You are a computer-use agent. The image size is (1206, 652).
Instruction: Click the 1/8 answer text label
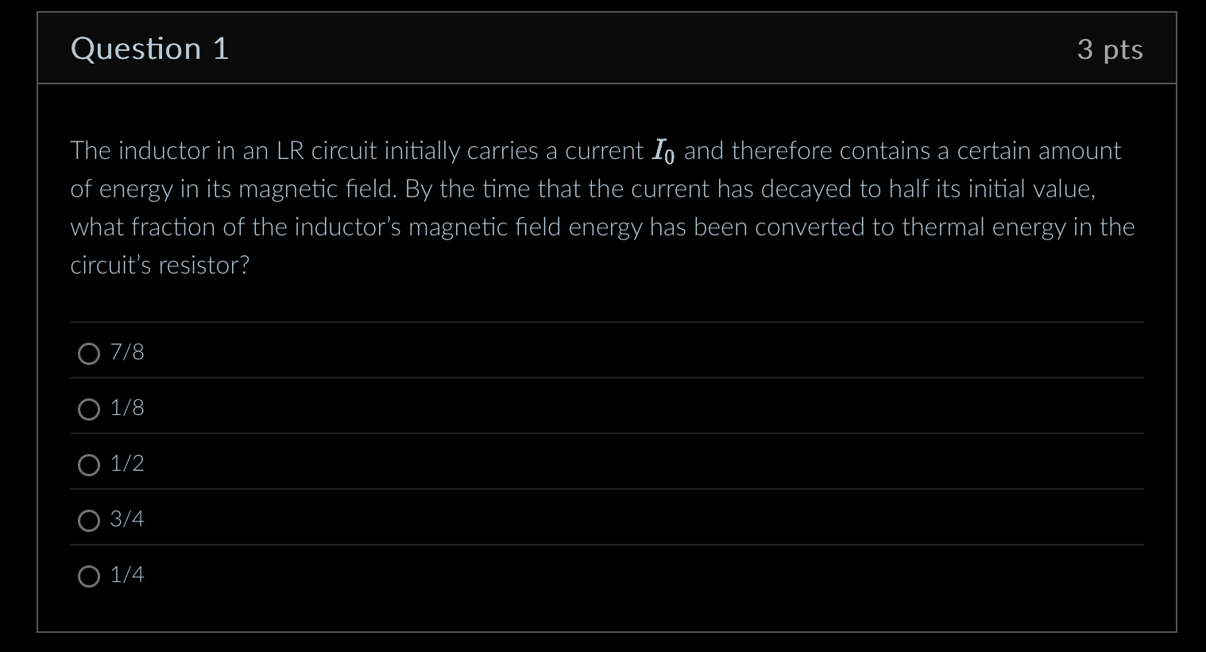click(x=126, y=407)
